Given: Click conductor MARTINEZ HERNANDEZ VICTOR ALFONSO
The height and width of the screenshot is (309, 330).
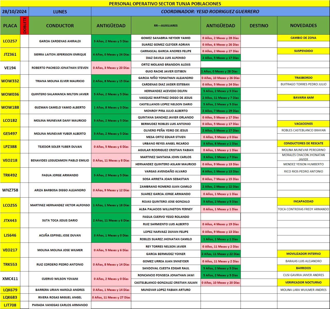Looking at the screenshot, I should click(60, 205).
